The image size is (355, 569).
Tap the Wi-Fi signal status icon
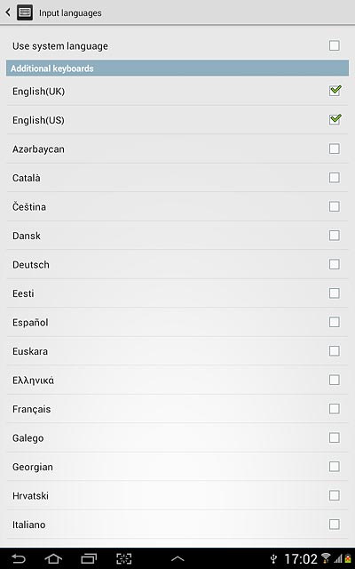[326, 558]
